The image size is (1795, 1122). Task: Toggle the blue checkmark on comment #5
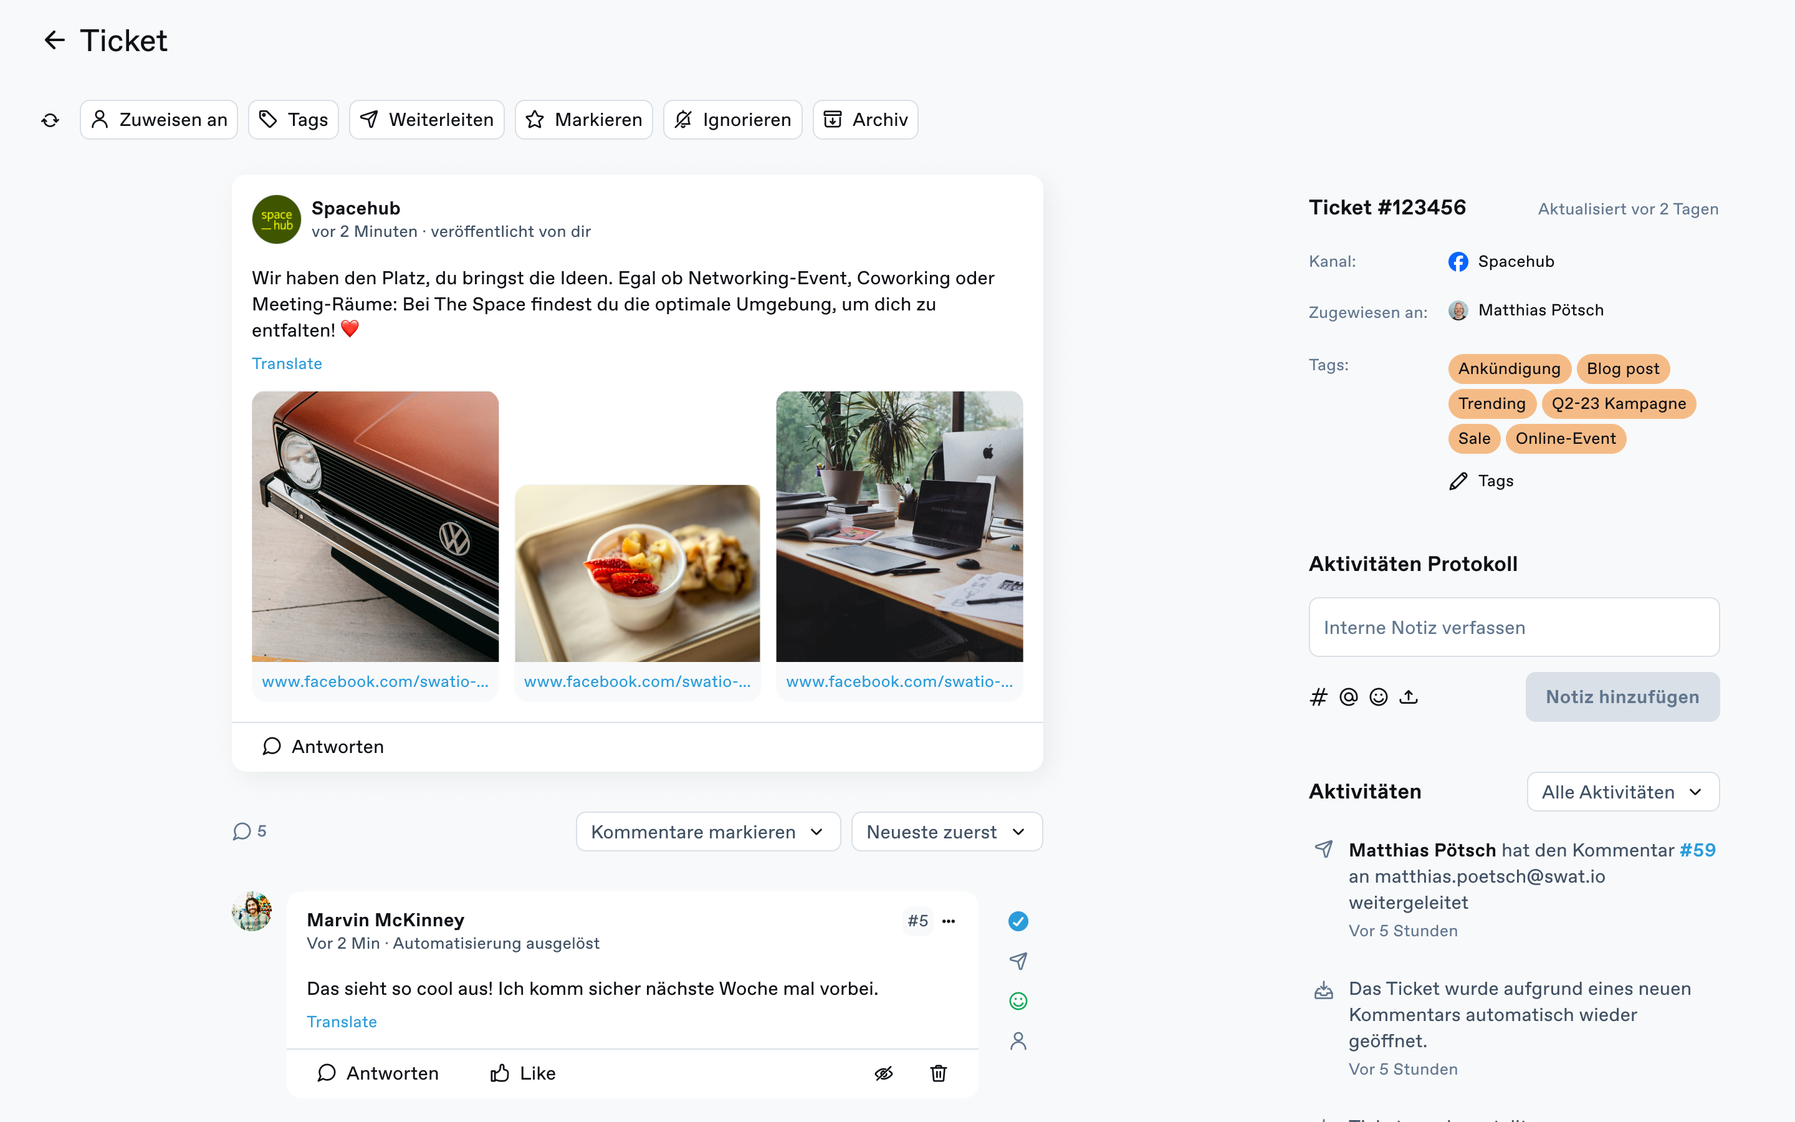pos(1018,921)
